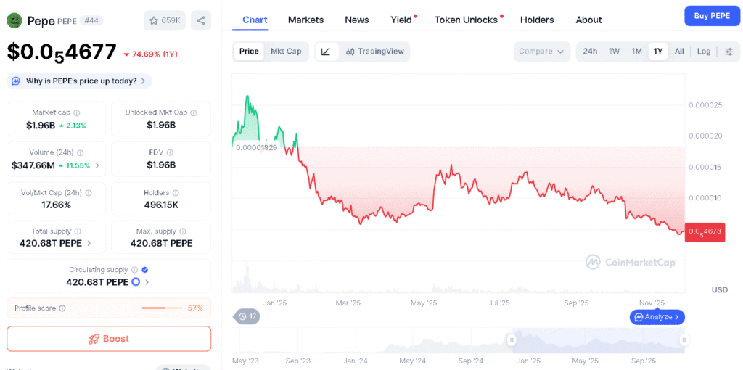This screenshot has height=370, width=743.
Task: Open the Holders tab
Action: pos(537,20)
